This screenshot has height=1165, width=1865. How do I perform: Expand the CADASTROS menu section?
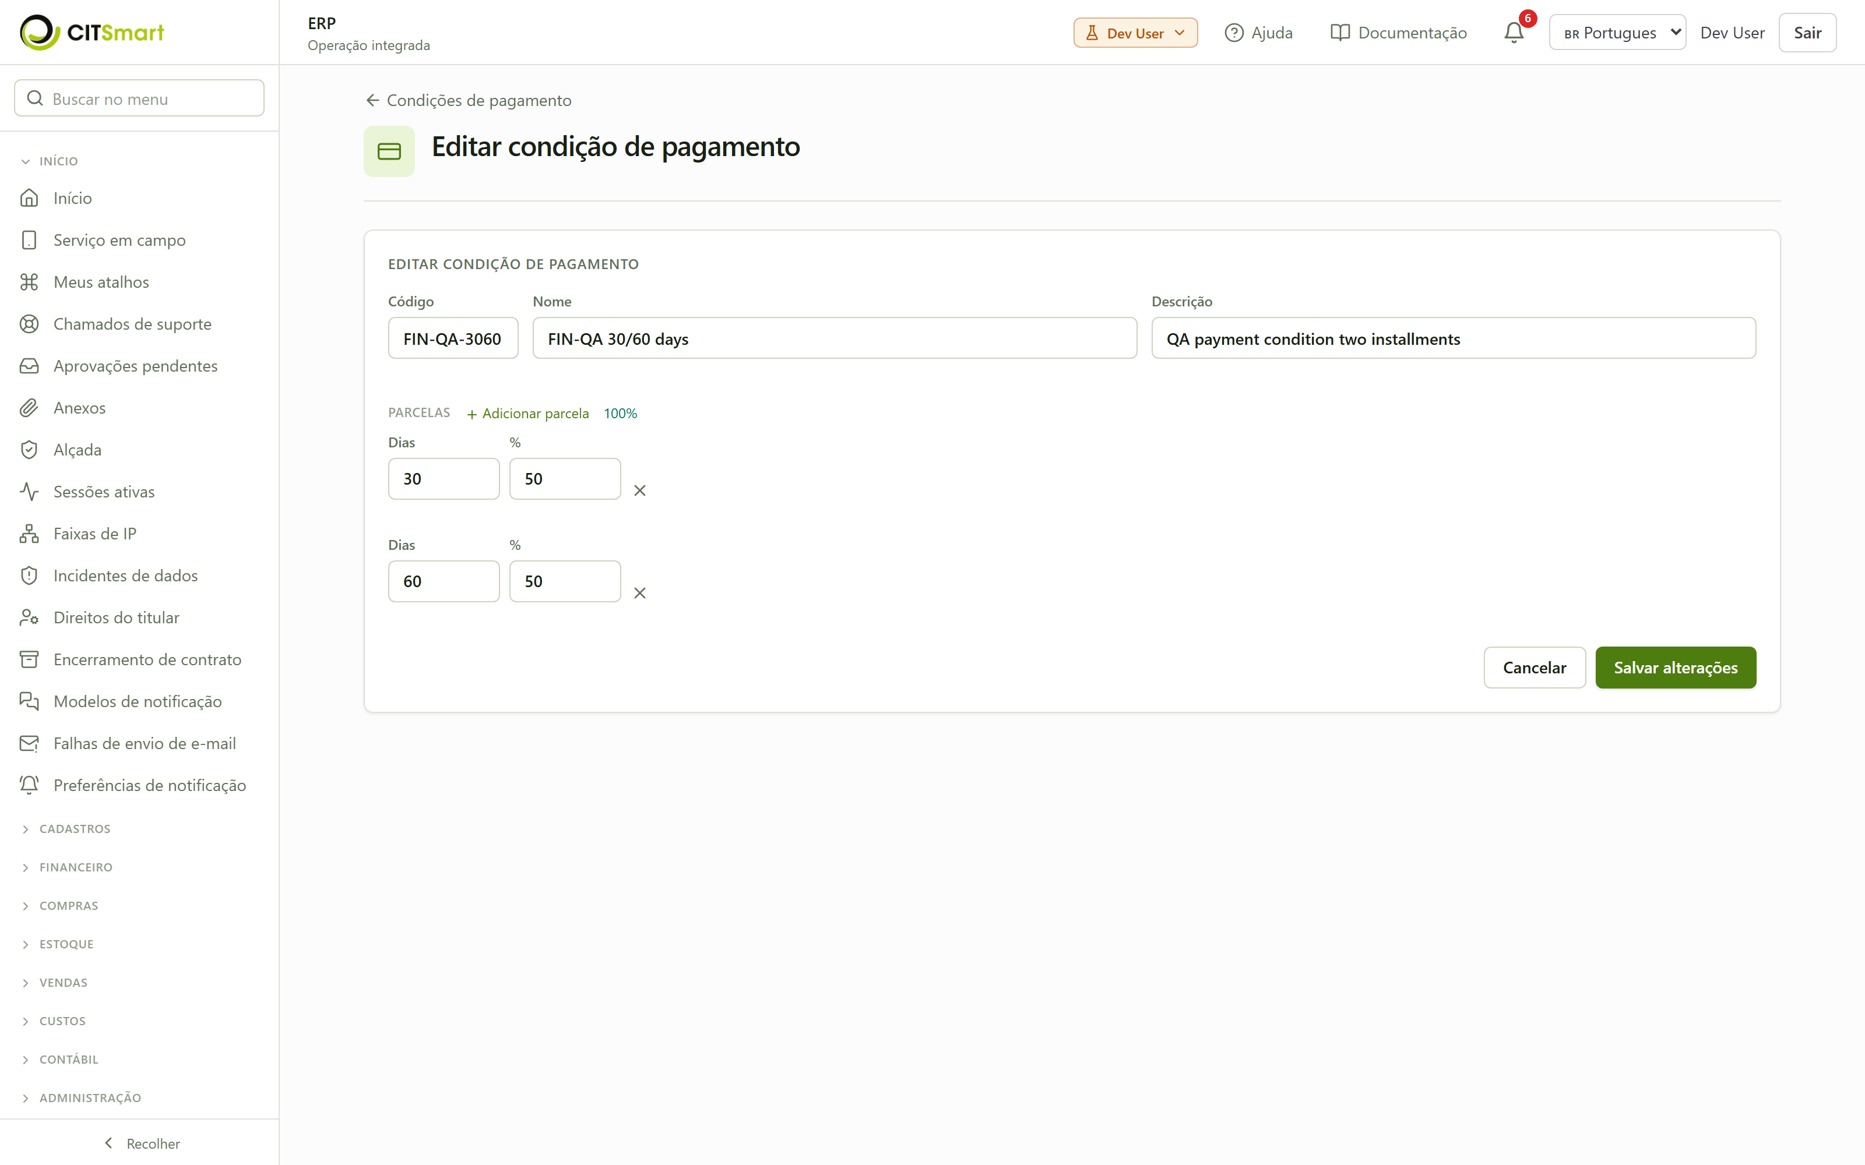(x=66, y=829)
